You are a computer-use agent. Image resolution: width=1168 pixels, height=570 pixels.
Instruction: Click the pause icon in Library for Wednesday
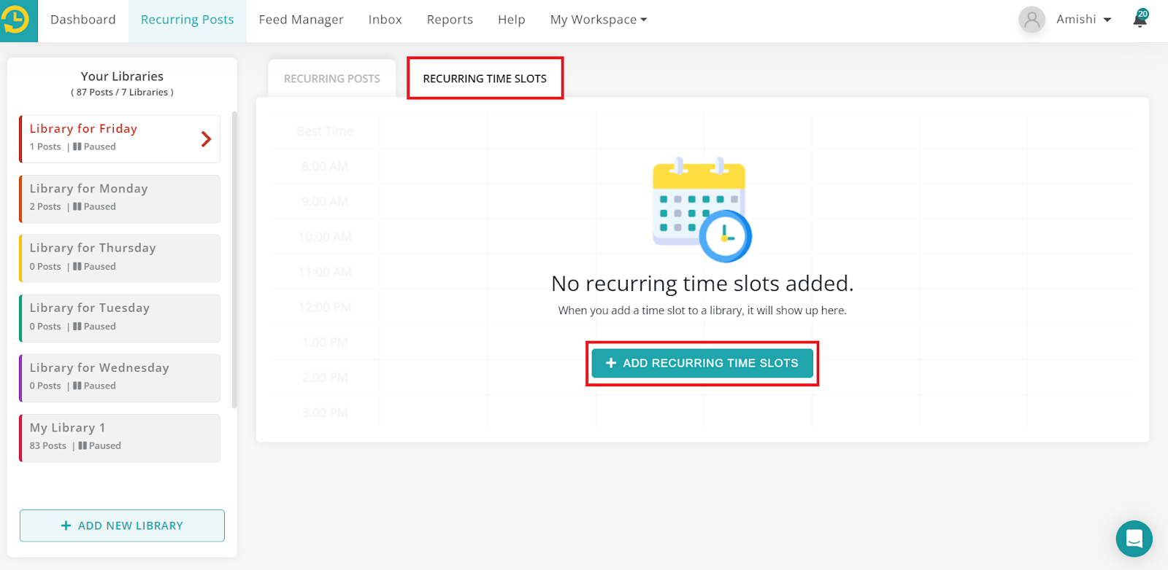coord(77,386)
